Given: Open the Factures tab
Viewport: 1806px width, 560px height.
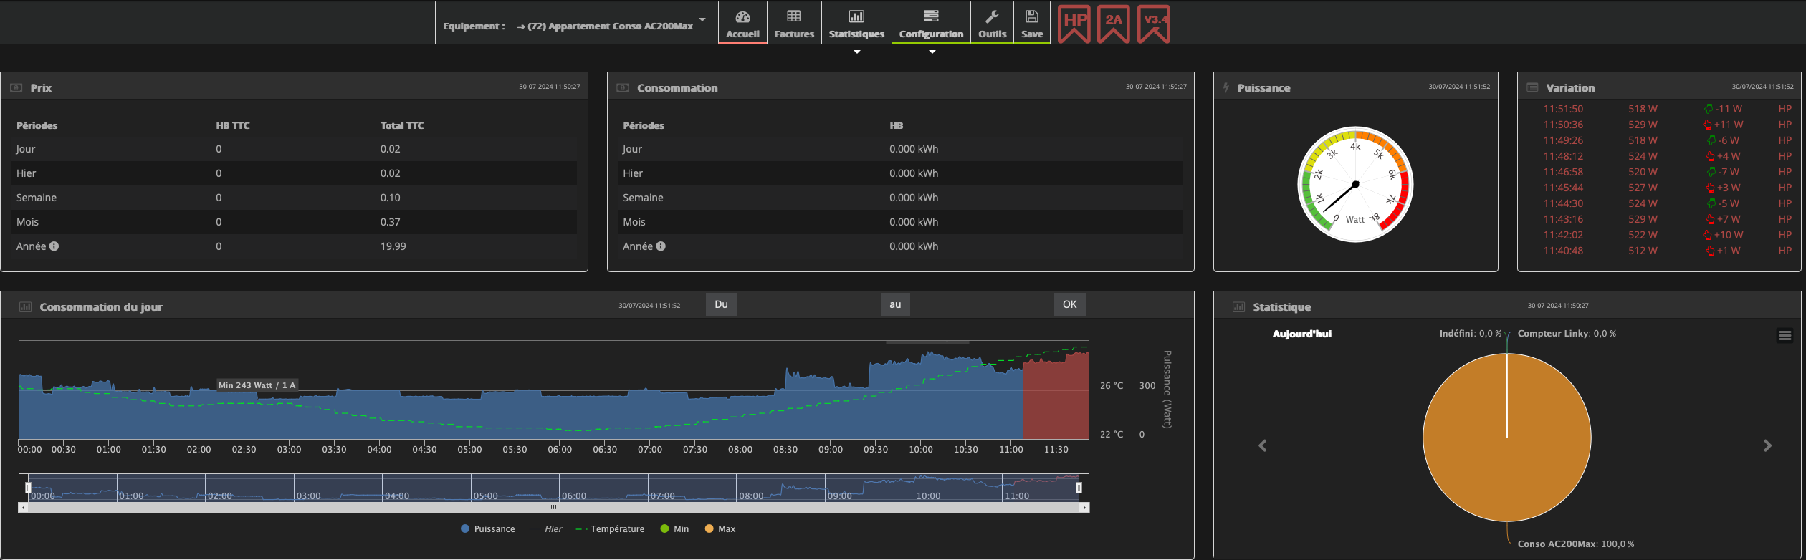Looking at the screenshot, I should click(794, 24).
